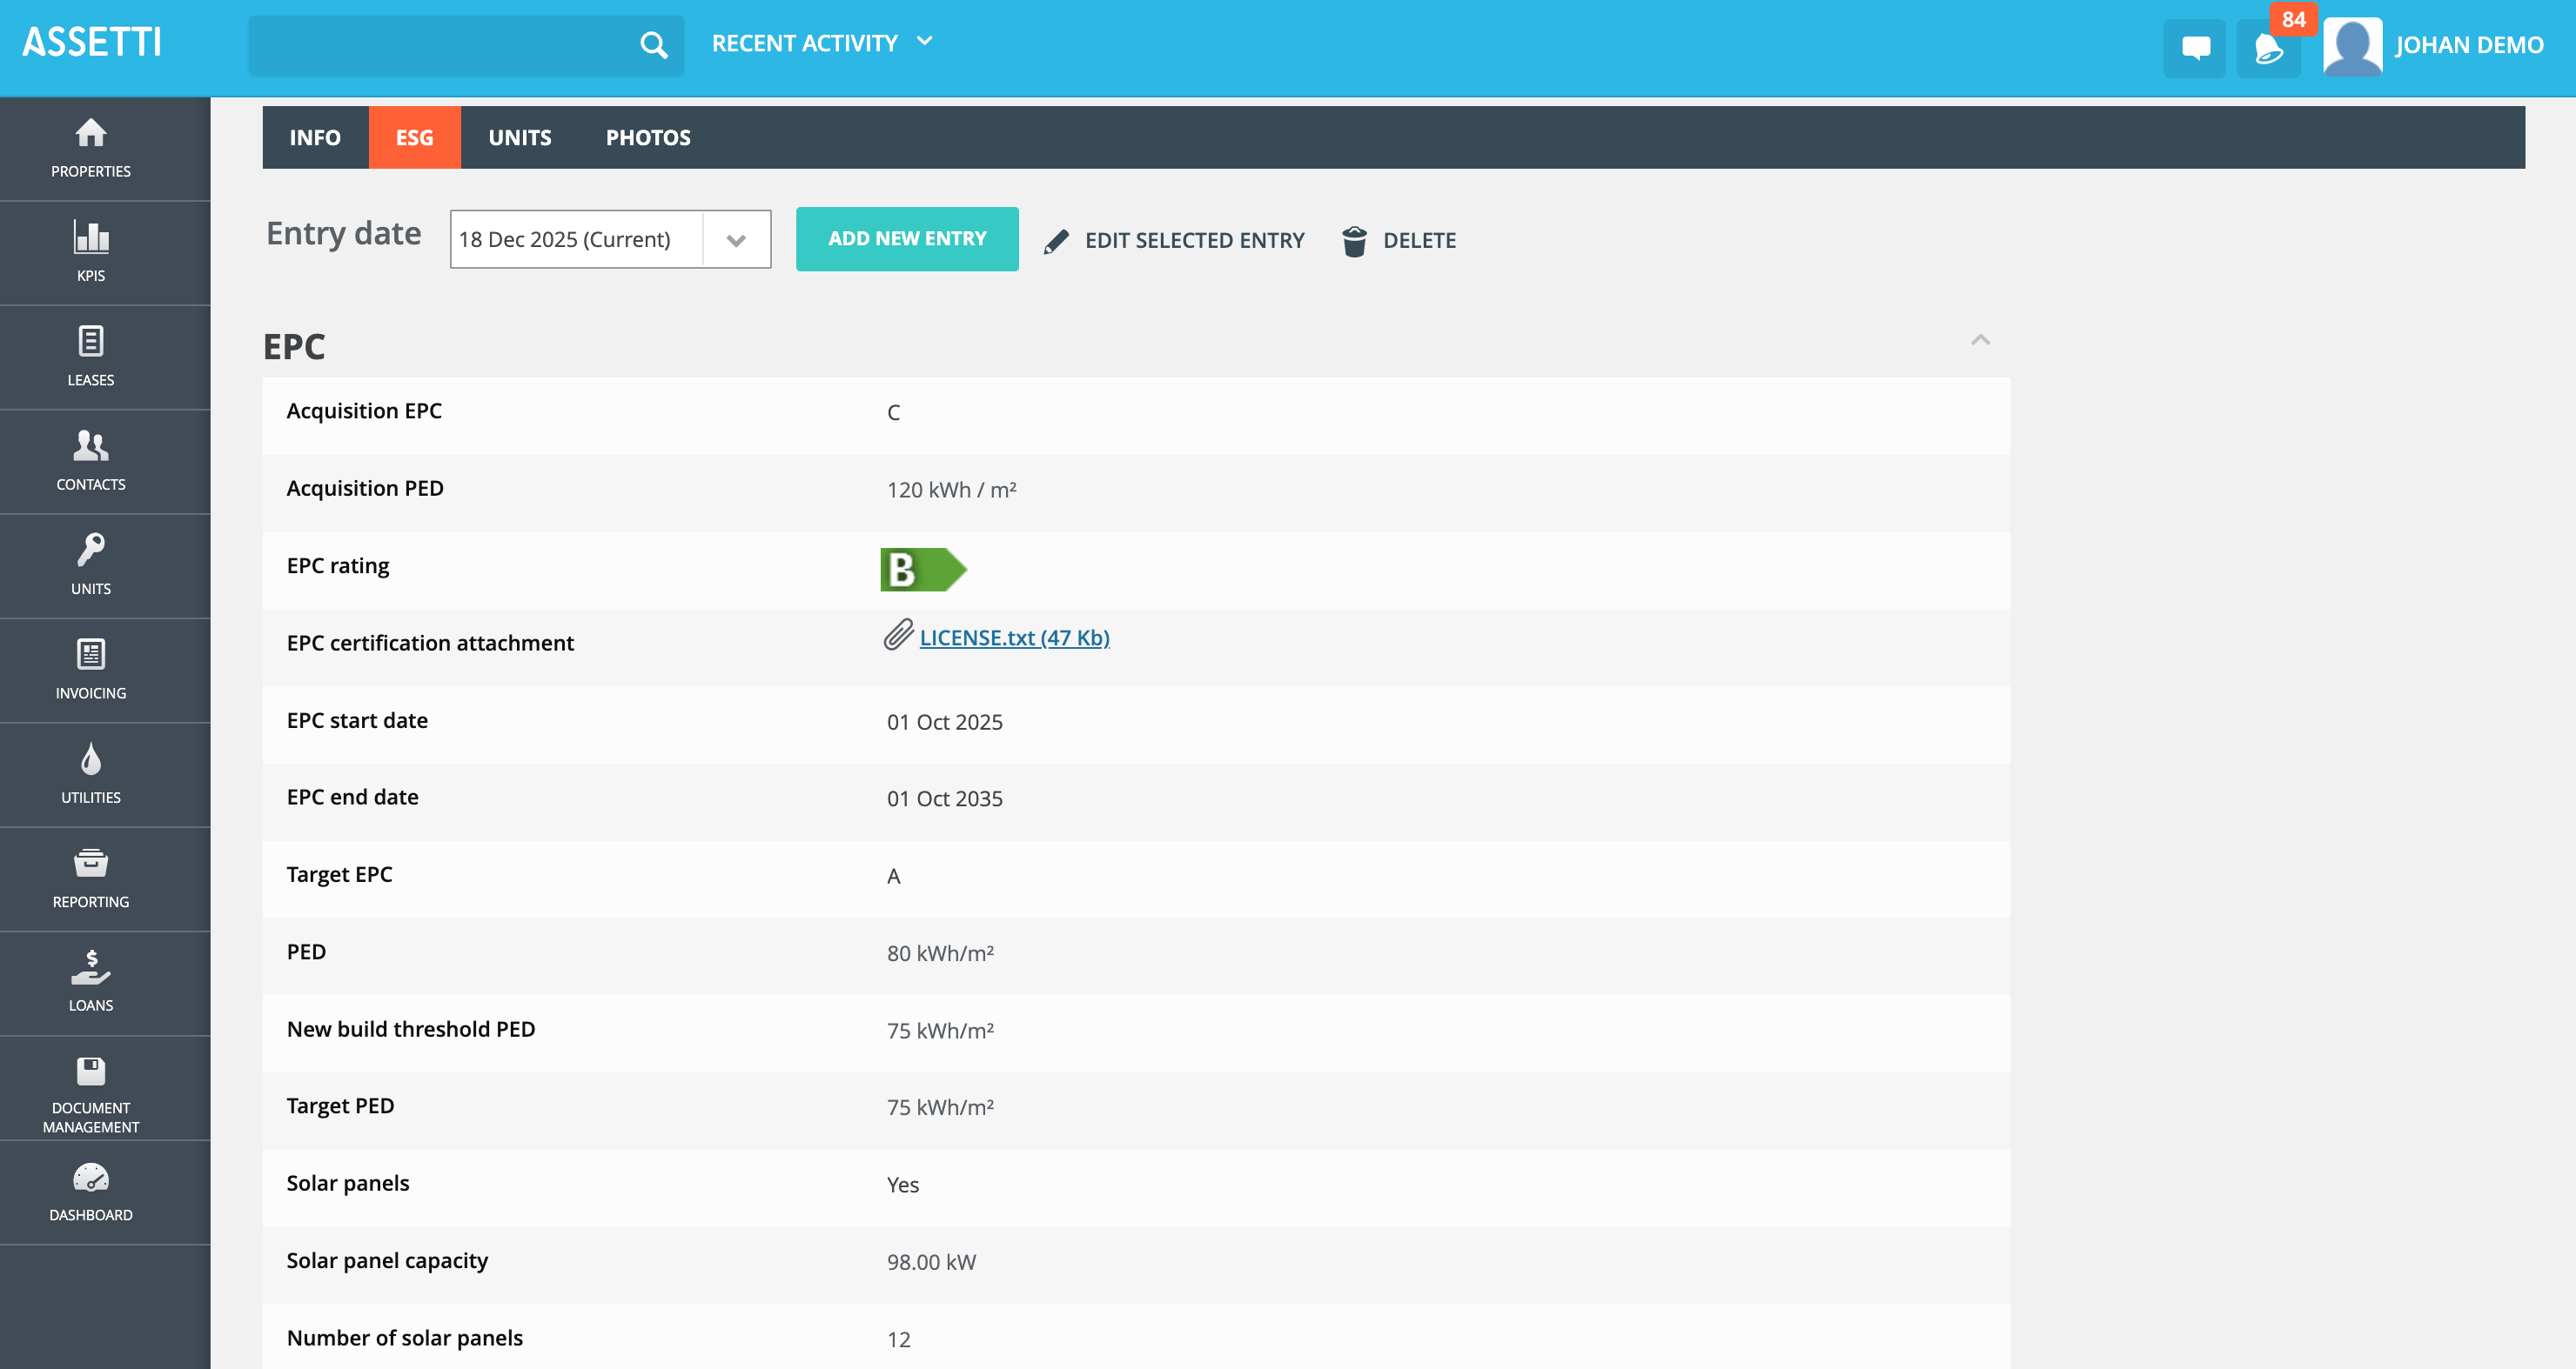This screenshot has width=2576, height=1369.
Task: Click the Add New Entry button
Action: click(907, 239)
